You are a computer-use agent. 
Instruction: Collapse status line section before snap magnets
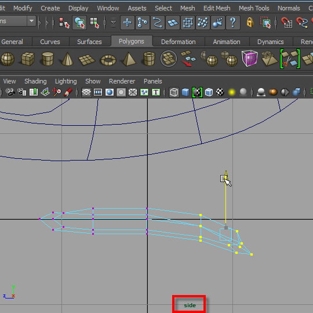pos(276,23)
